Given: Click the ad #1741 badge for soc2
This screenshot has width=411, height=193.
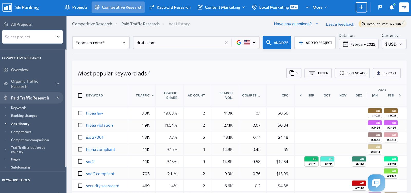Looking at the screenshot, I should 327,162.
